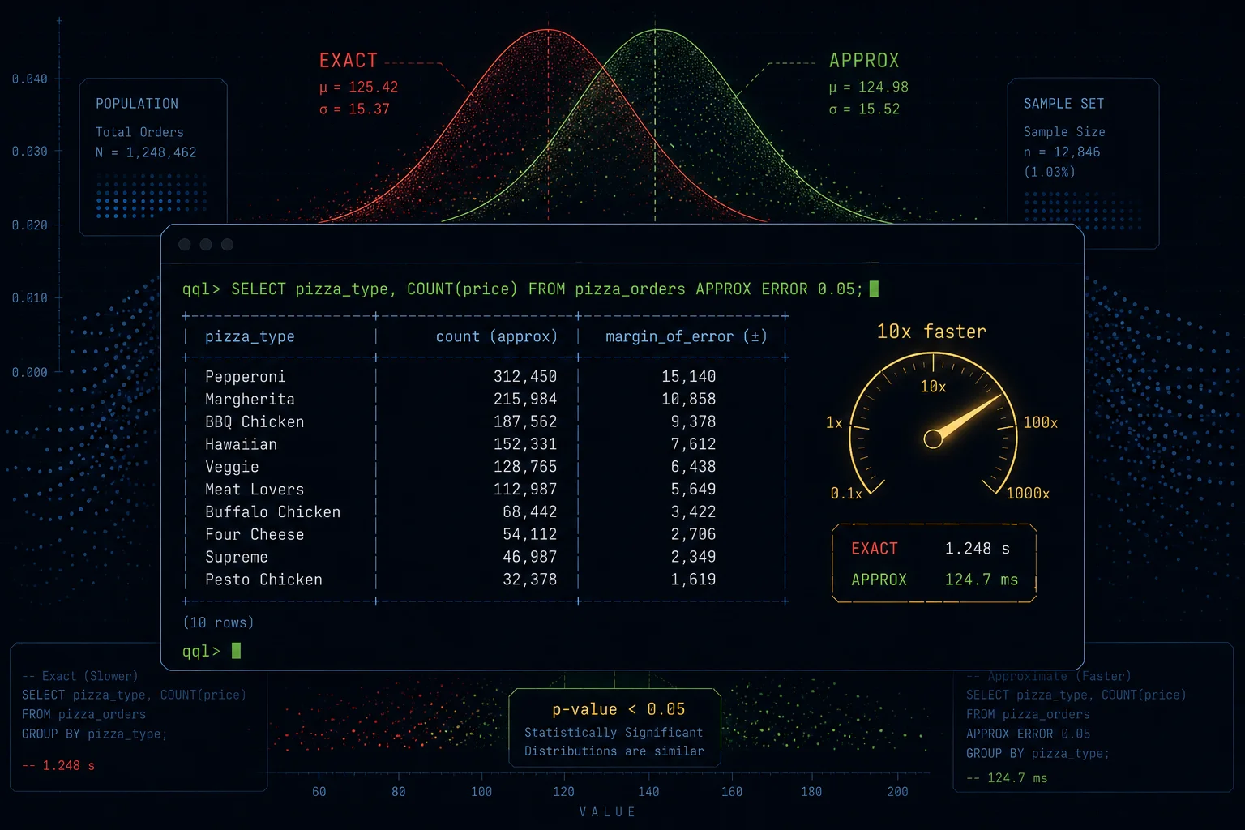
Task: Click the green APPROX distribution label
Action: coord(864,61)
